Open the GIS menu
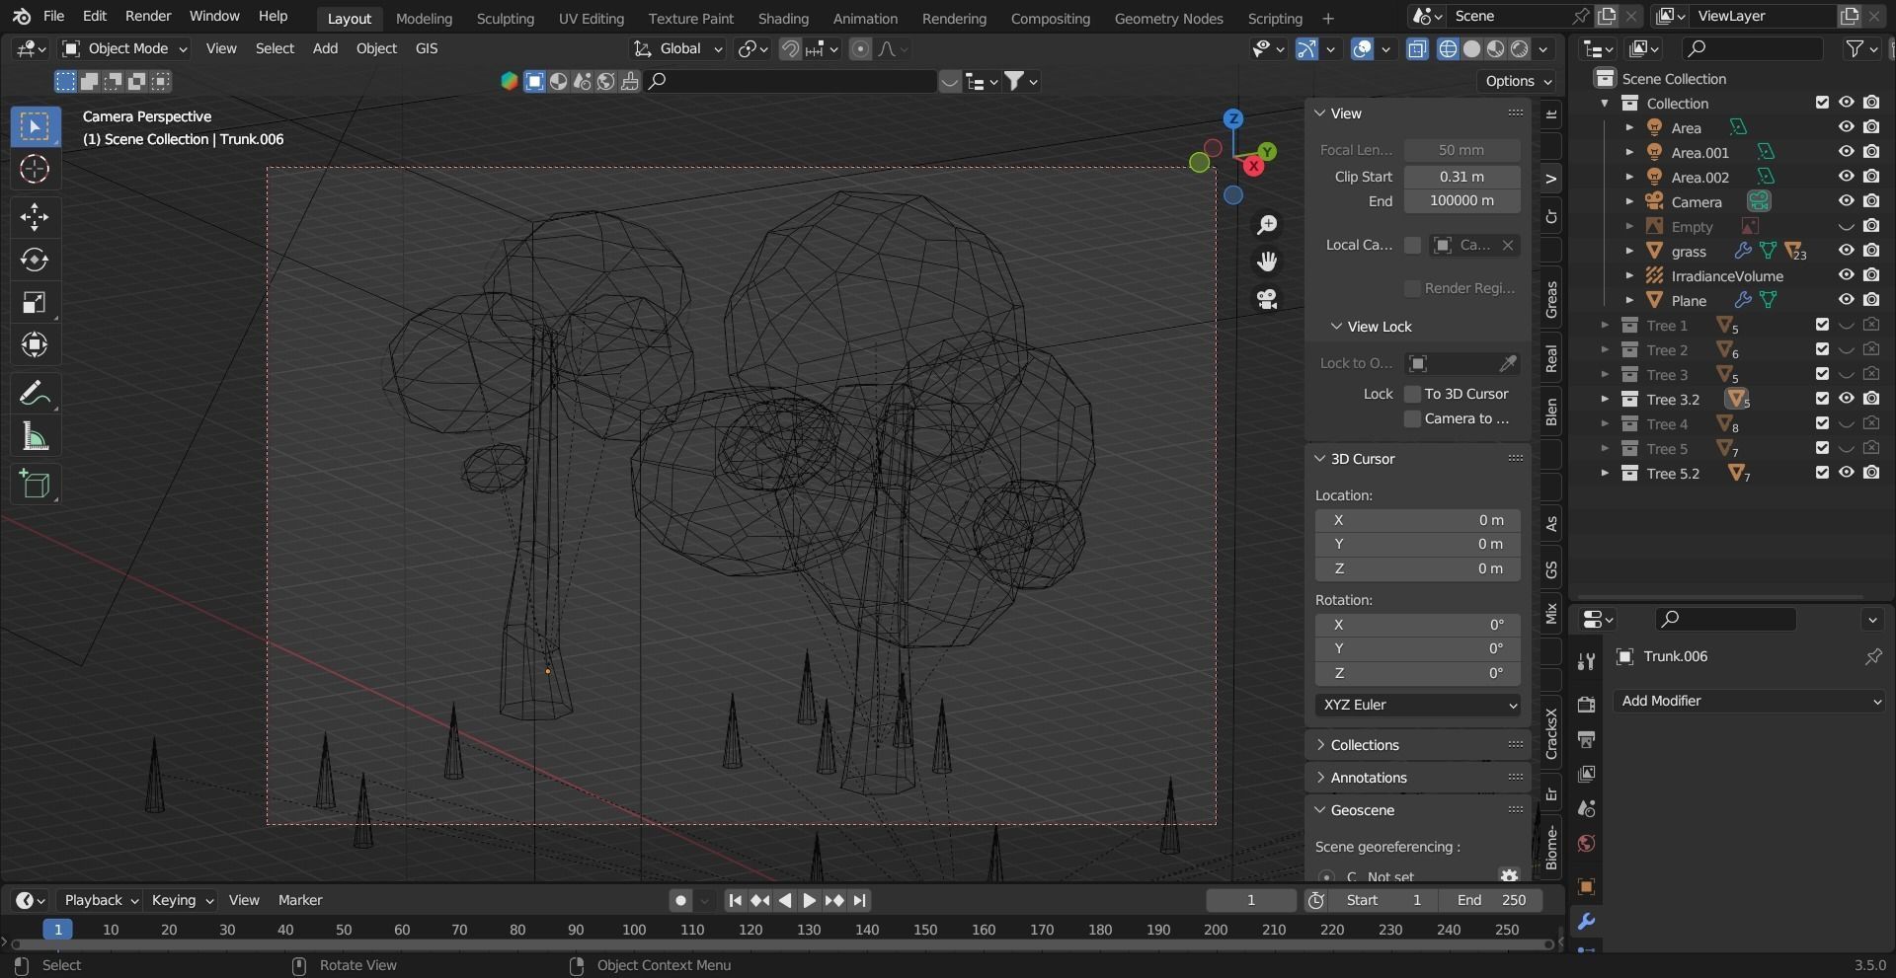Screen dimensions: 1896x978 tap(427, 48)
